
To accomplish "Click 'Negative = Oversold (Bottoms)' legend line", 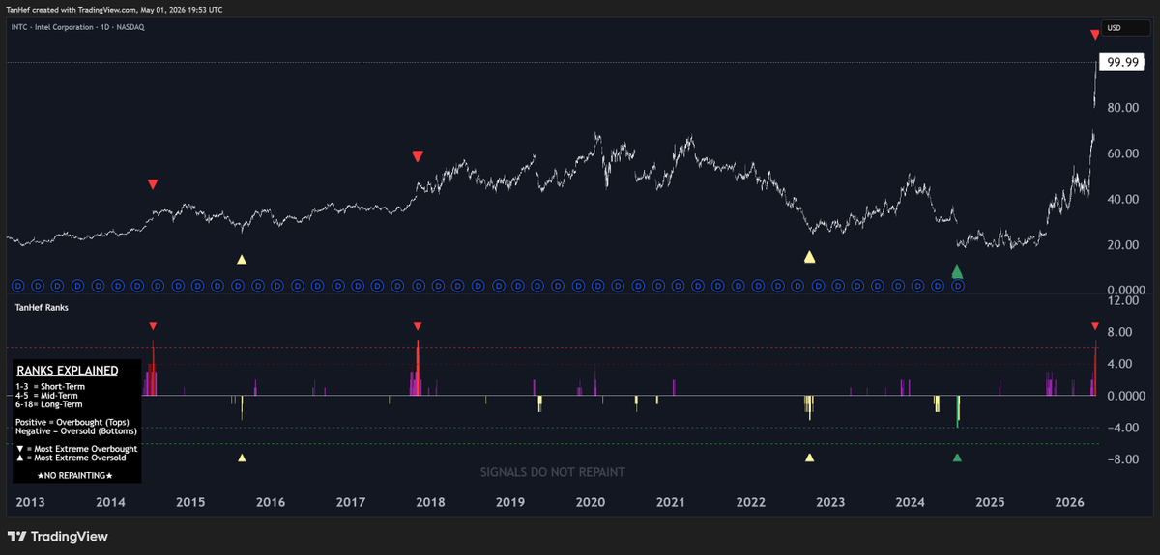I will pyautogui.click(x=77, y=430).
